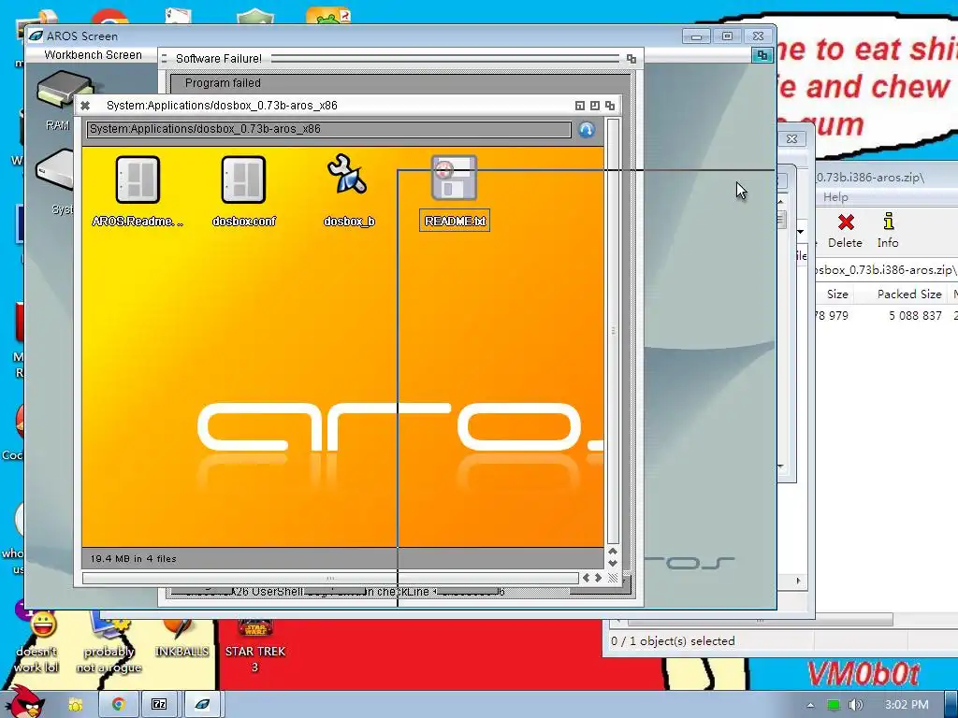Image resolution: width=958 pixels, height=718 pixels.
Task: Click the drawer path text field
Action: (x=328, y=129)
